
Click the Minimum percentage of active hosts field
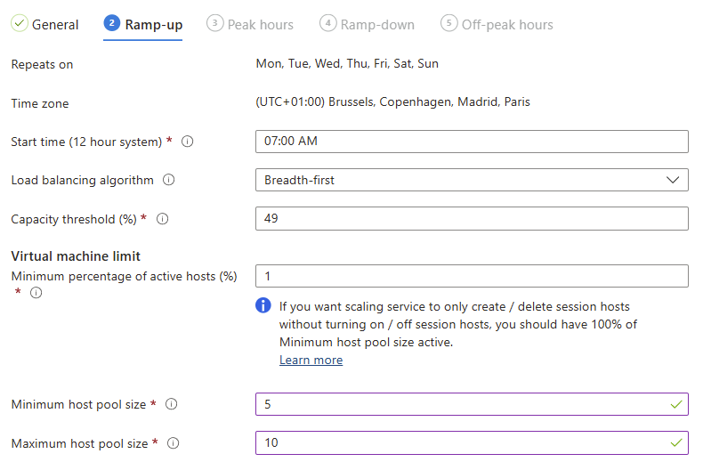(x=472, y=276)
